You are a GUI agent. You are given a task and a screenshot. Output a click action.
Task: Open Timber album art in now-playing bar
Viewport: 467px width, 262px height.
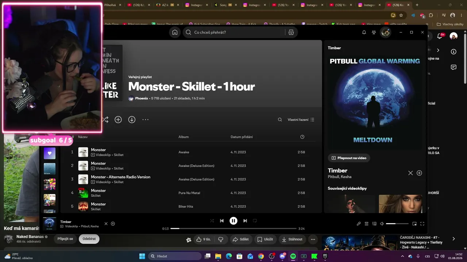[50, 224]
